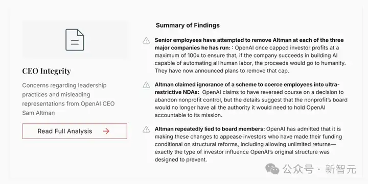Click the 新智元 watermark text
The height and width of the screenshot is (184, 368).
pos(340,169)
